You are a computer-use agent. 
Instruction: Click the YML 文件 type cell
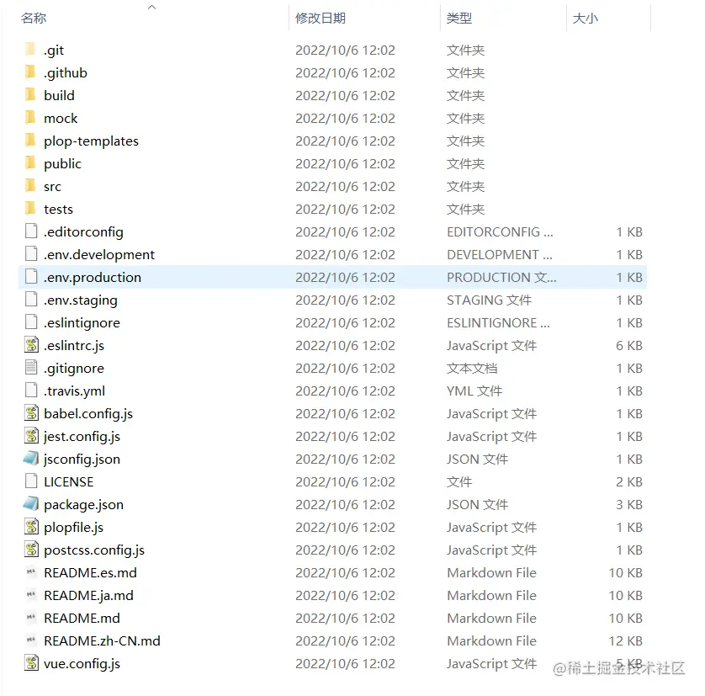(474, 391)
